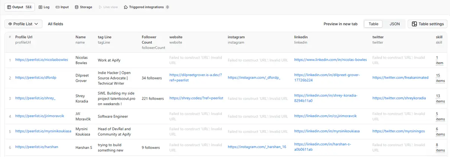This screenshot has width=450, height=157.
Task: Open the peerlist.io/shrey_ profile link
Action: click(35, 98)
